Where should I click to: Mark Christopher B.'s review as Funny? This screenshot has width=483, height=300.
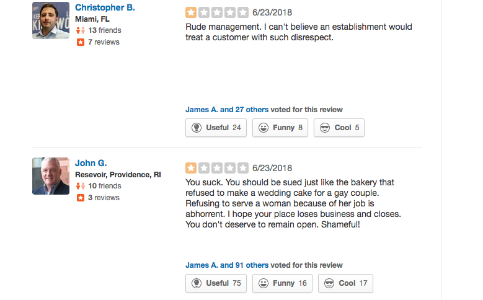pos(280,128)
